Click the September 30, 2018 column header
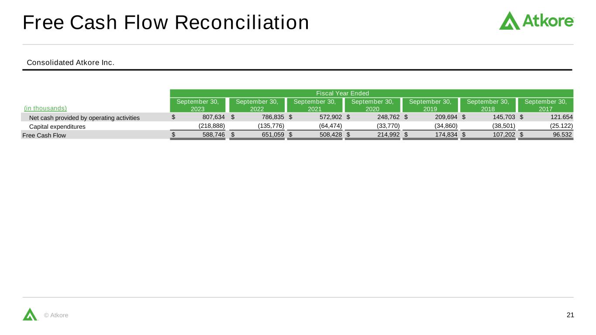Viewport: 596px width, 335px height. click(488, 105)
